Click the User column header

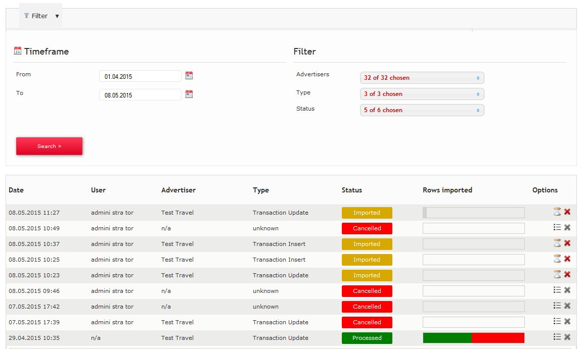(98, 190)
